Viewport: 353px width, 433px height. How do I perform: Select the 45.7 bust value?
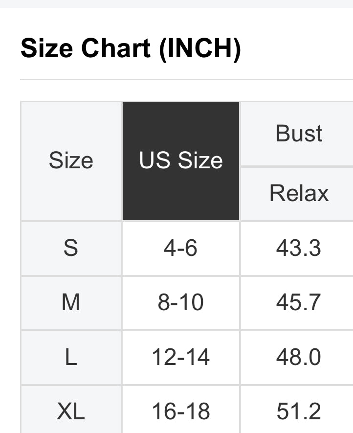tap(298, 302)
